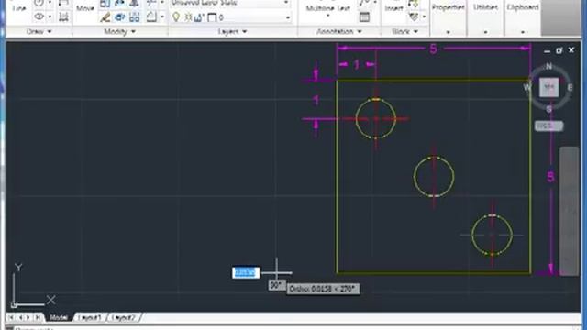Restore the drawing viewport window
Image resolution: width=587 pixels, height=330 pixels.
pos(559,50)
